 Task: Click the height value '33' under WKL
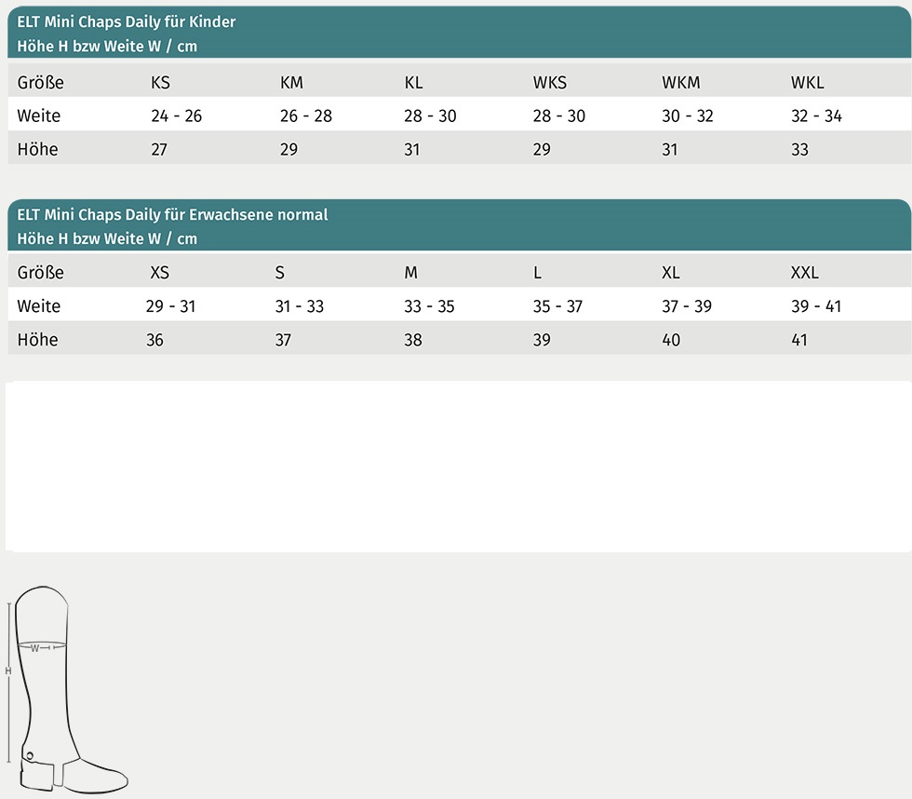tap(799, 150)
